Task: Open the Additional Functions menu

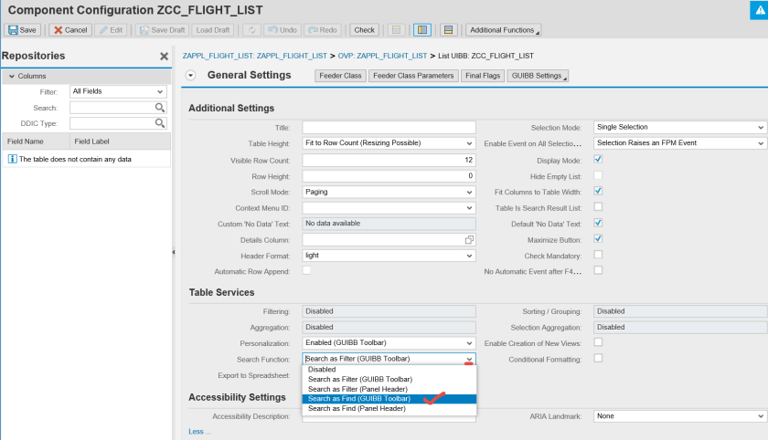Action: pyautogui.click(x=503, y=30)
